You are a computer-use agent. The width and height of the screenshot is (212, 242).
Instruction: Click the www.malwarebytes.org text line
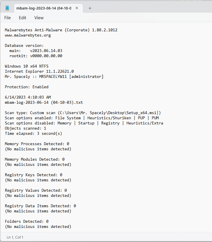click(28, 35)
